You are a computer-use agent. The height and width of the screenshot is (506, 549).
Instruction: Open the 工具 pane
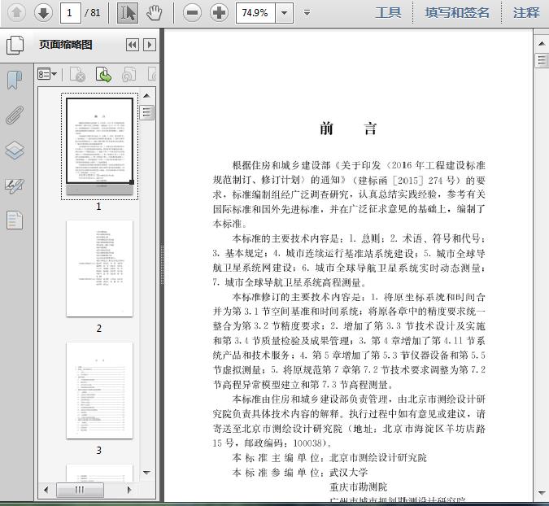pos(388,12)
